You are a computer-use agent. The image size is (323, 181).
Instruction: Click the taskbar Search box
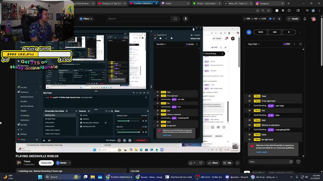click(x=62, y=177)
